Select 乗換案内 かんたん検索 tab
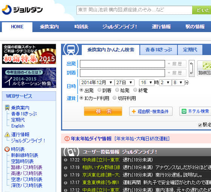 (x=111, y=50)
